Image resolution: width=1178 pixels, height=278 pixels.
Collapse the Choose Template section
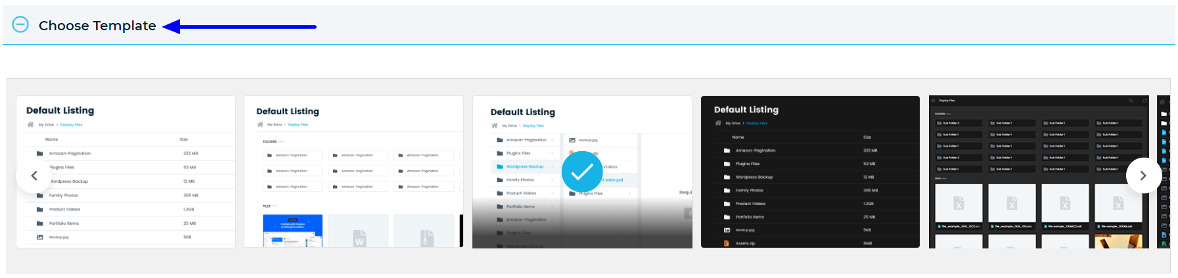(x=20, y=25)
